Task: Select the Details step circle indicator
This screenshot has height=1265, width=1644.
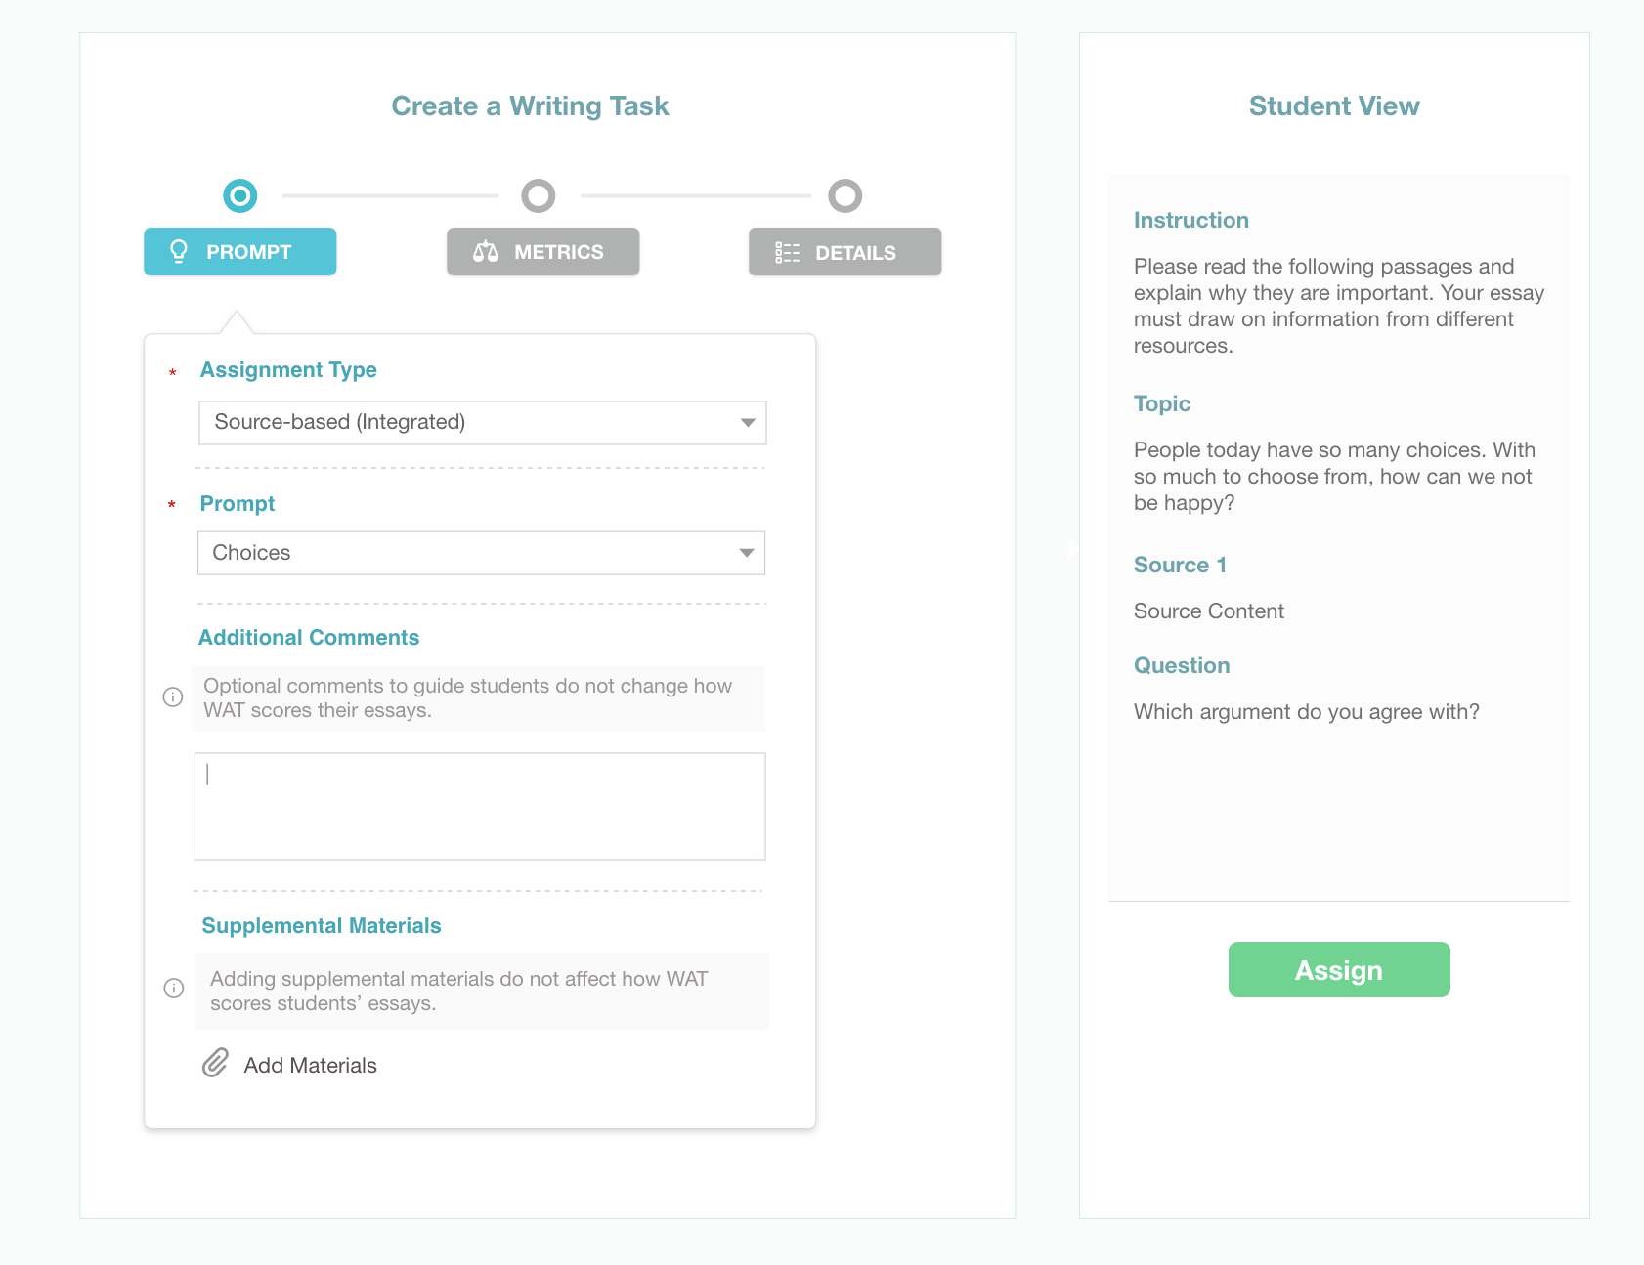Action: [x=845, y=196]
